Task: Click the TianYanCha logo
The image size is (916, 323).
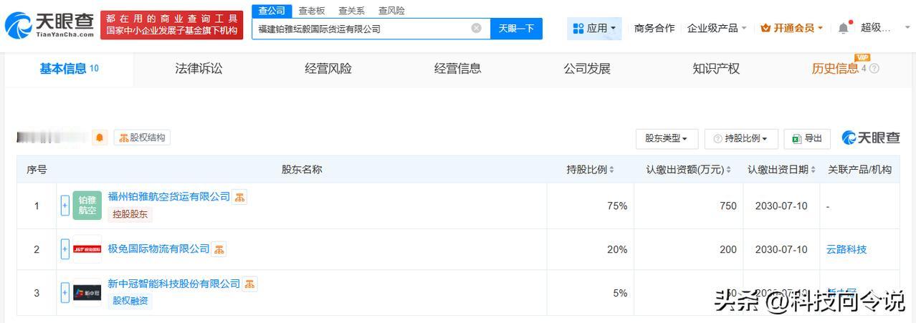Action: [49, 26]
